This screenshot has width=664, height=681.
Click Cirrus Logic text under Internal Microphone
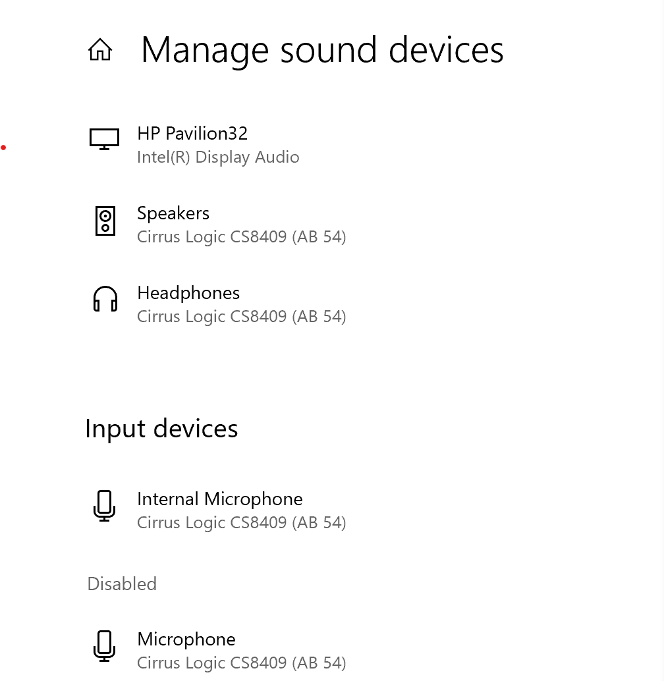pos(242,522)
